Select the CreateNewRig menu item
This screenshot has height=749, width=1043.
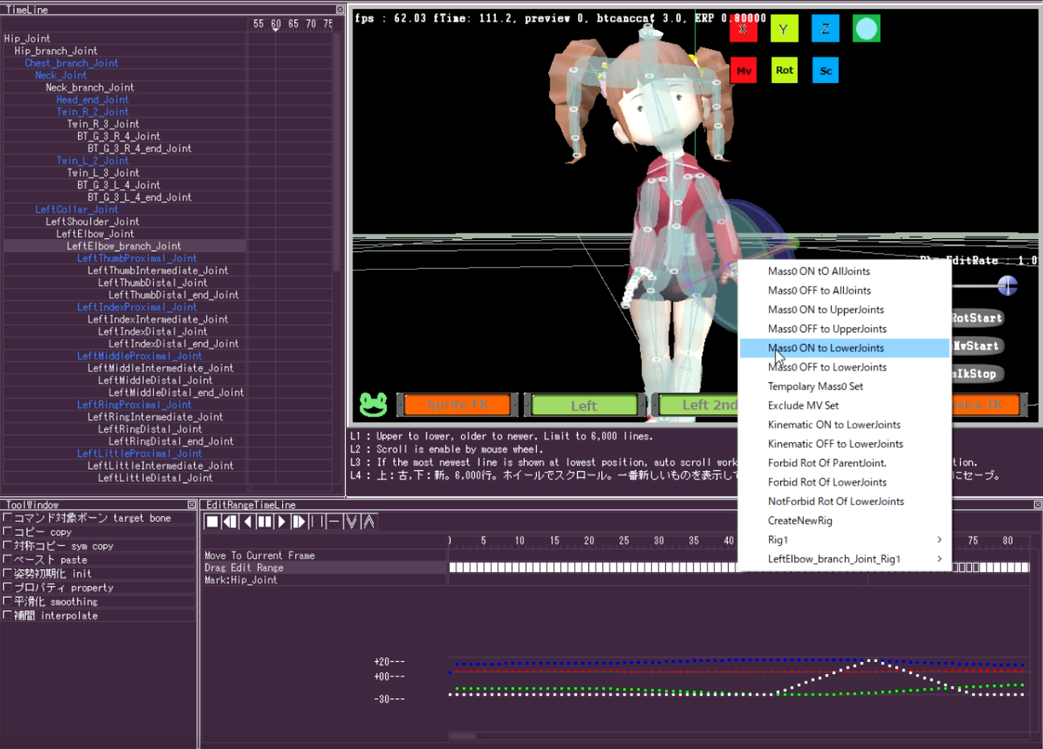(x=800, y=520)
